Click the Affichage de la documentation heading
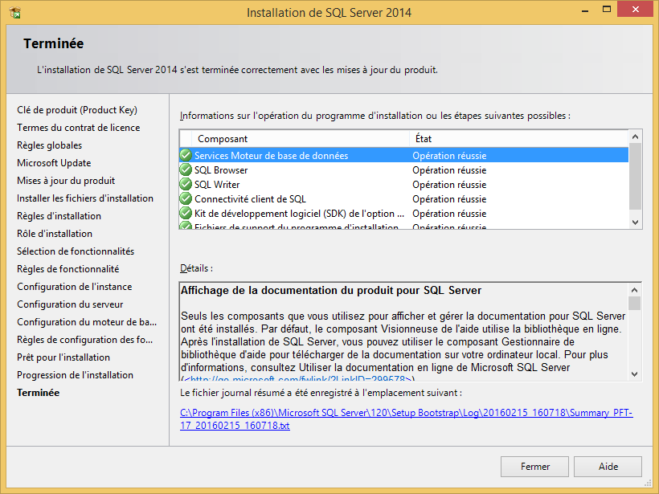 (x=331, y=290)
